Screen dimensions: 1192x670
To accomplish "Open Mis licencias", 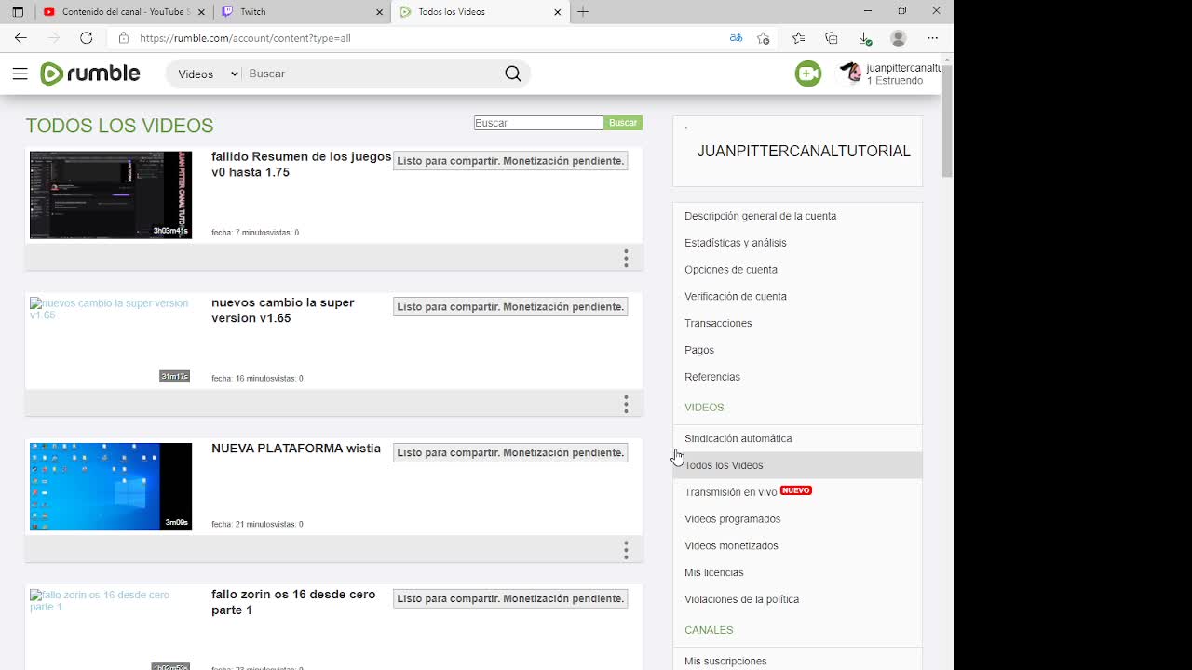I will 713,573.
